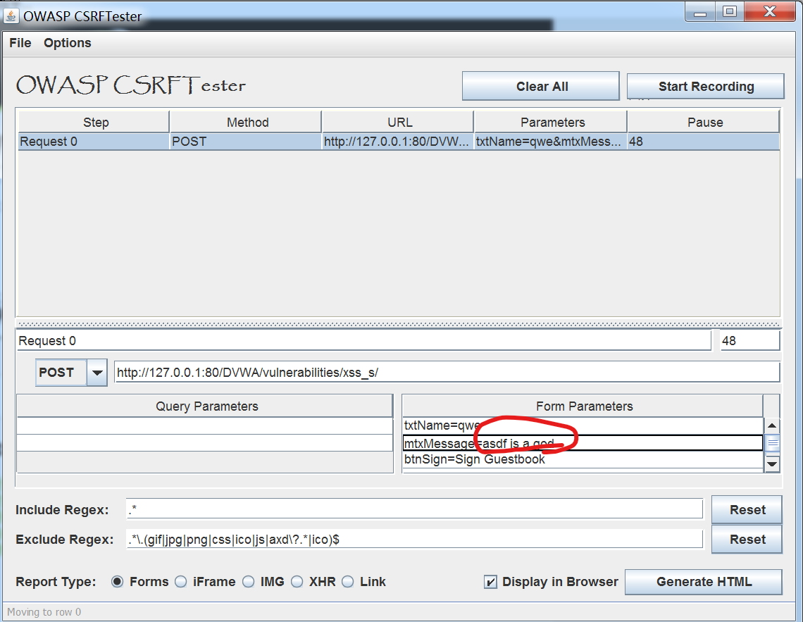Click the Form Parameters scroll up arrow
The height and width of the screenshot is (622, 803).
coord(772,425)
